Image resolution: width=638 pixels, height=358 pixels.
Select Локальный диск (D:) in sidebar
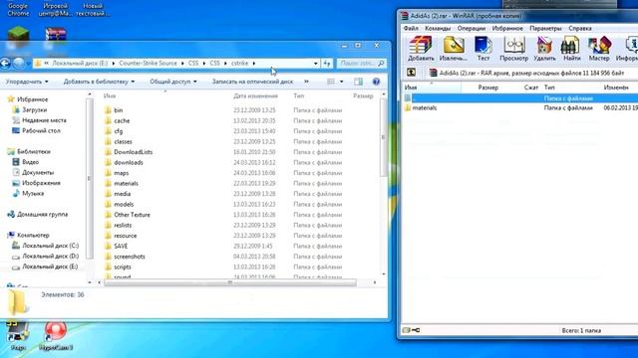coord(50,257)
